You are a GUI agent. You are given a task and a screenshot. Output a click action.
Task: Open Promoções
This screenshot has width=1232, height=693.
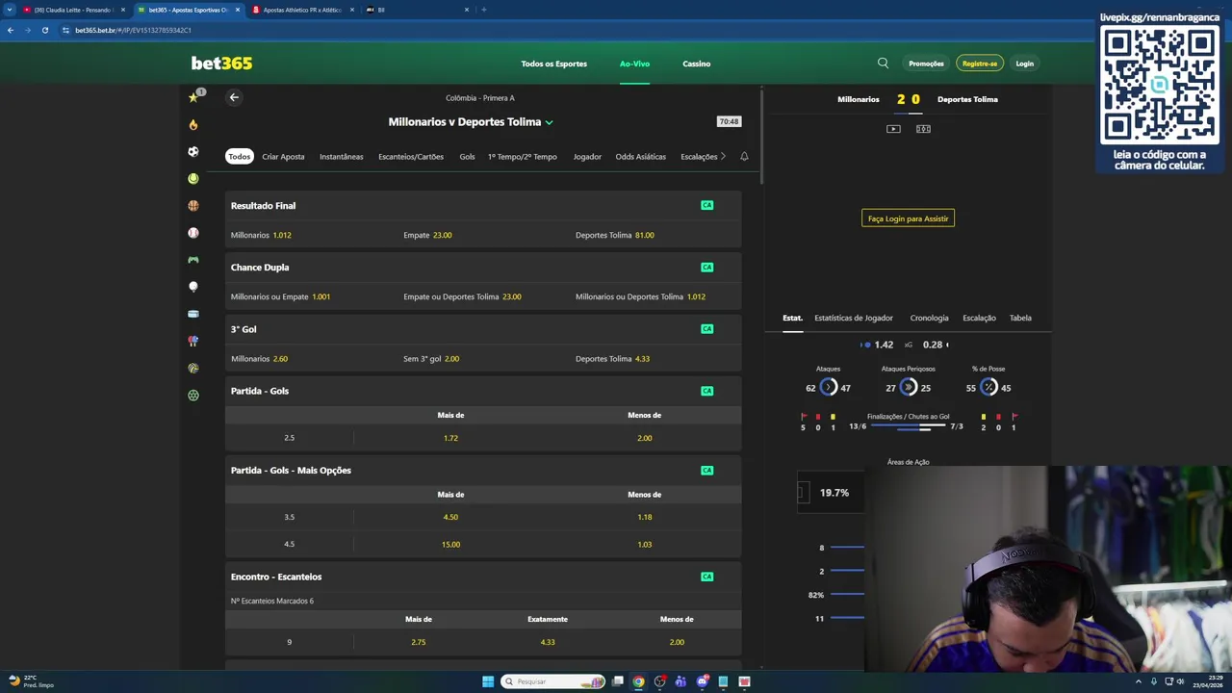tap(926, 64)
